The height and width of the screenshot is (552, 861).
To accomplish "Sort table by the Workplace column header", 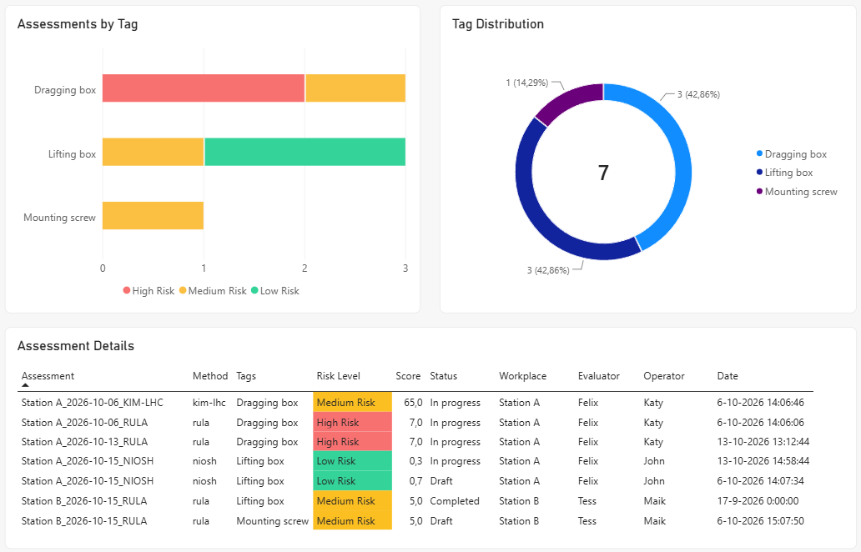I will (x=523, y=376).
